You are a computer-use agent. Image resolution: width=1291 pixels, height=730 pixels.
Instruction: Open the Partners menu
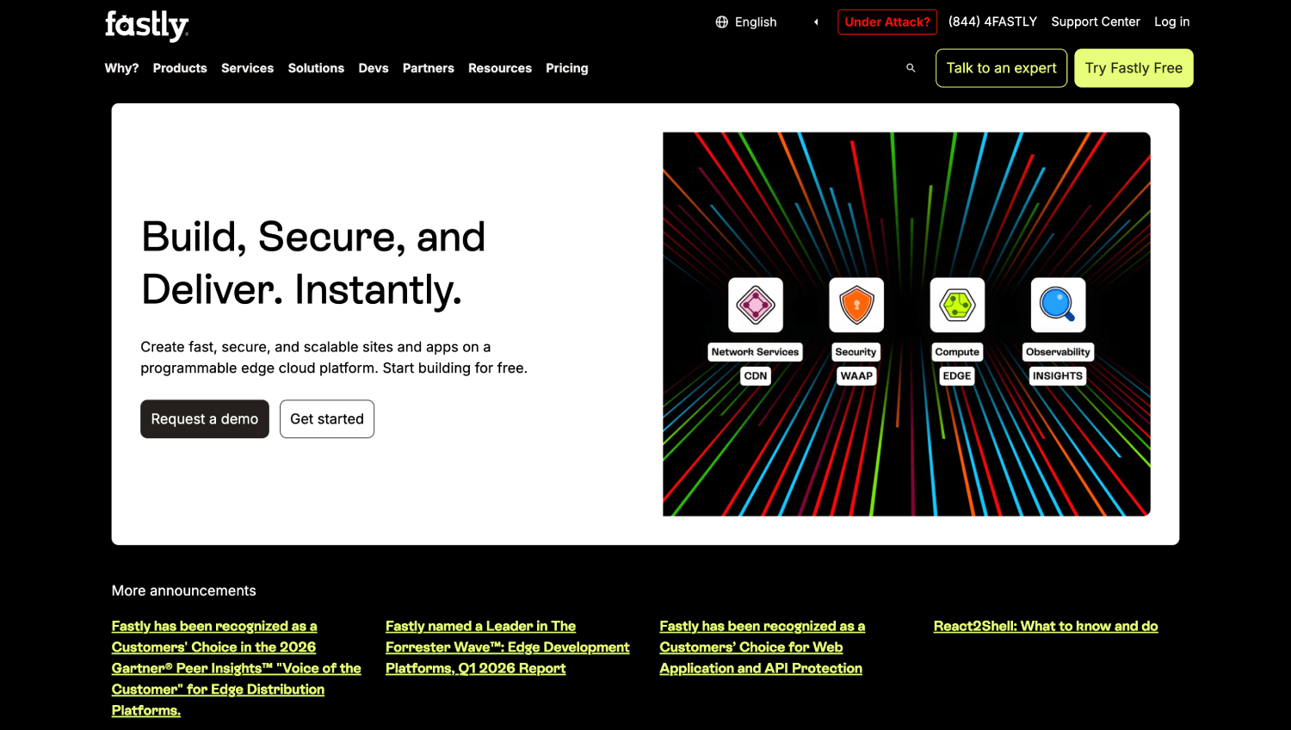coord(428,68)
